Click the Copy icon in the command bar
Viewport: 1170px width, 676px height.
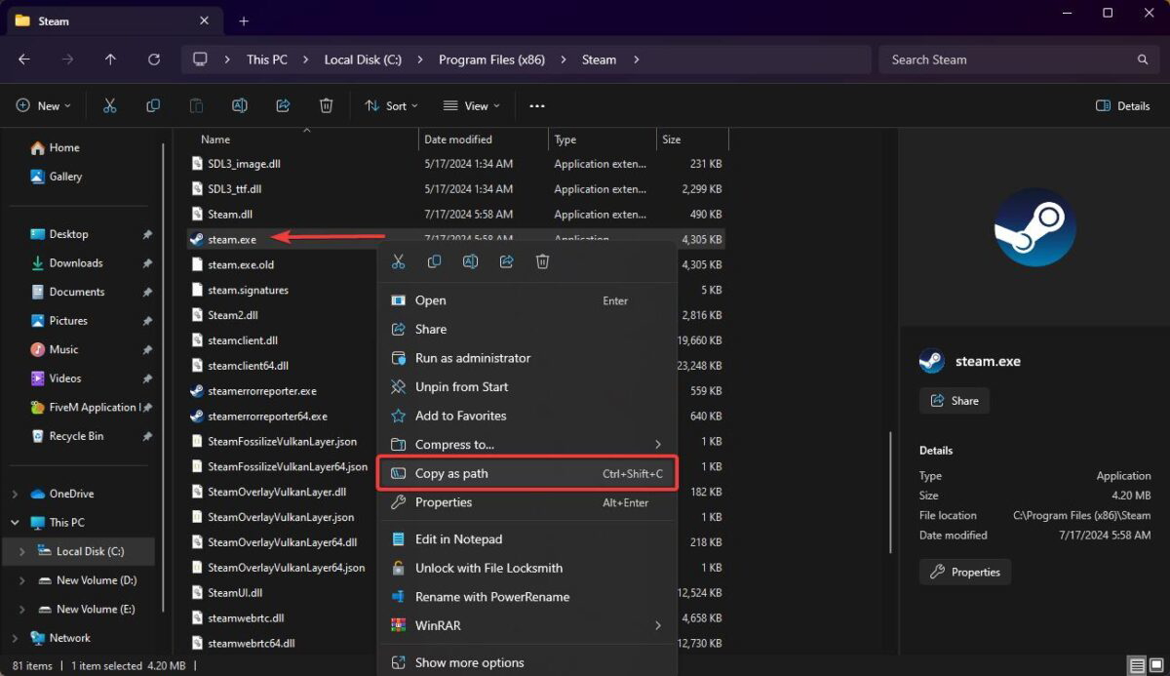click(x=153, y=105)
